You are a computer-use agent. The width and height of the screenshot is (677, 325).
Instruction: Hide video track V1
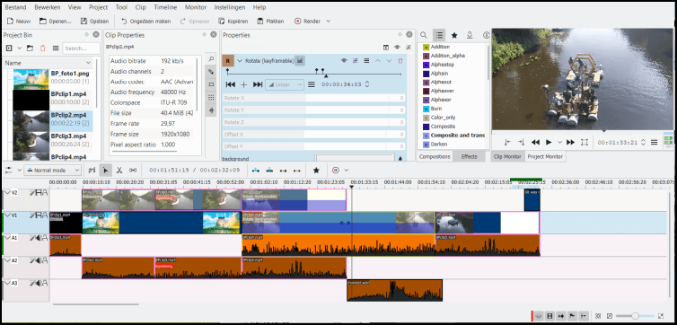(38, 215)
